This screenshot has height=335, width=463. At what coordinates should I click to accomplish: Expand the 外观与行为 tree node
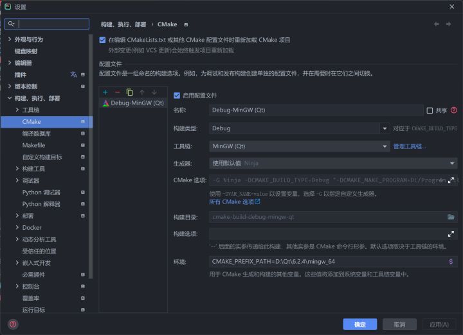tap(9, 40)
